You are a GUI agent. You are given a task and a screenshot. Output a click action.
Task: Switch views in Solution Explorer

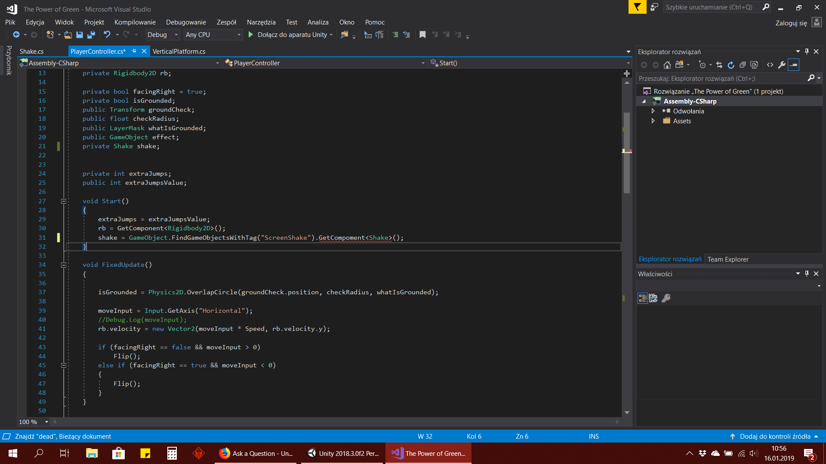point(679,65)
